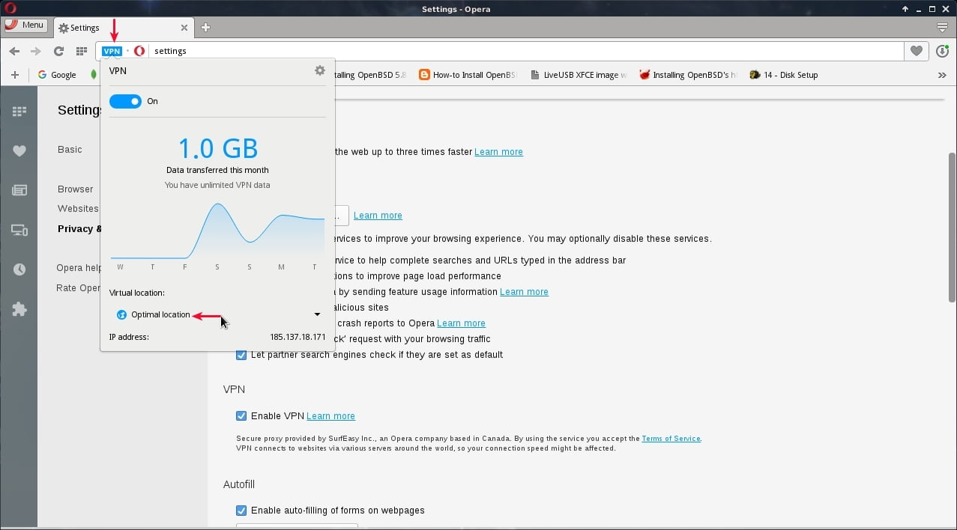
Task: Select Basic settings section
Action: 70,150
